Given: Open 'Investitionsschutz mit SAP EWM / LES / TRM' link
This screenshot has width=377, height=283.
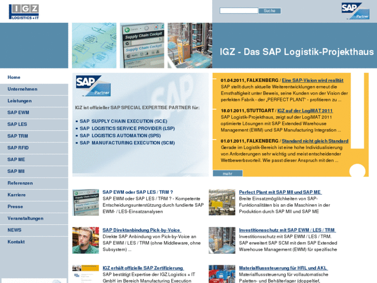Looking at the screenshot, I should click(x=287, y=230).
